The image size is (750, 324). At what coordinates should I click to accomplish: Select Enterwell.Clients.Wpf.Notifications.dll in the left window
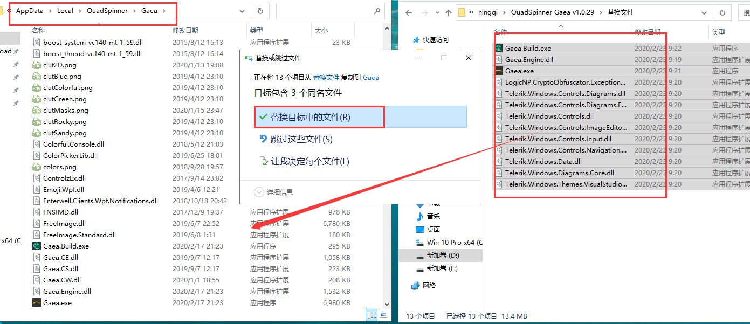coord(100,201)
